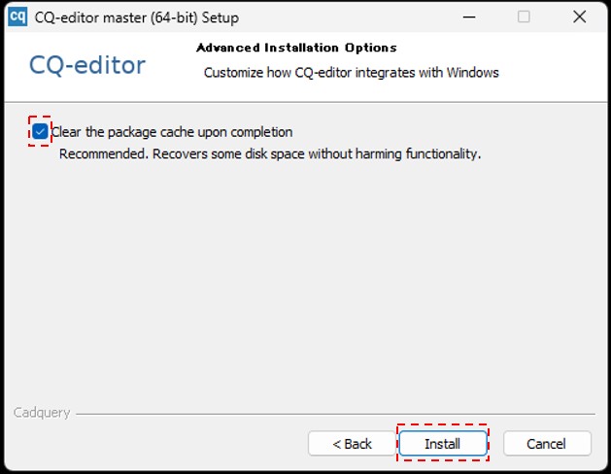Click the grayed-out maximize window button
Image resolution: width=611 pixels, height=474 pixels.
click(524, 17)
